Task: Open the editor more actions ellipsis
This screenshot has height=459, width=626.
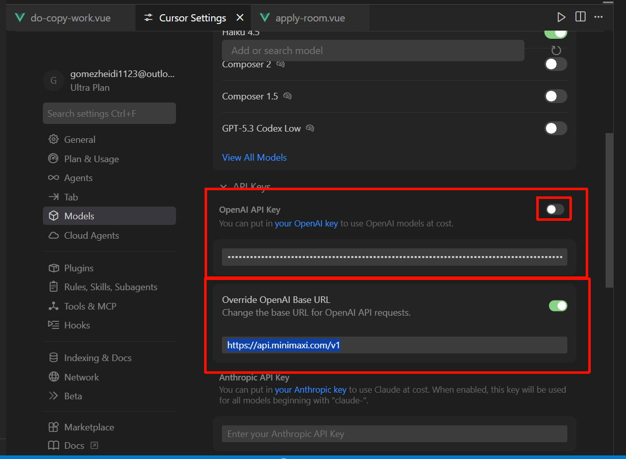Action: [598, 17]
